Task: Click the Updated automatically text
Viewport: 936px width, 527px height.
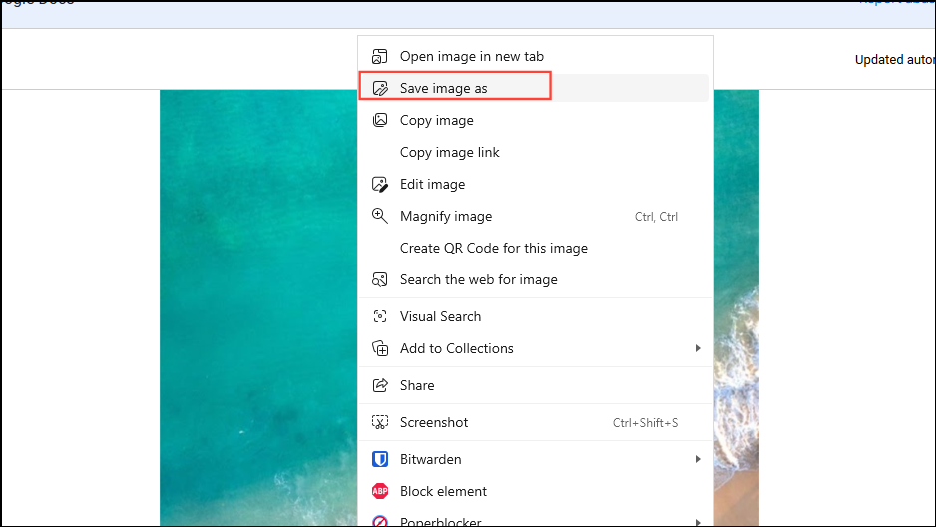Action: click(x=895, y=60)
